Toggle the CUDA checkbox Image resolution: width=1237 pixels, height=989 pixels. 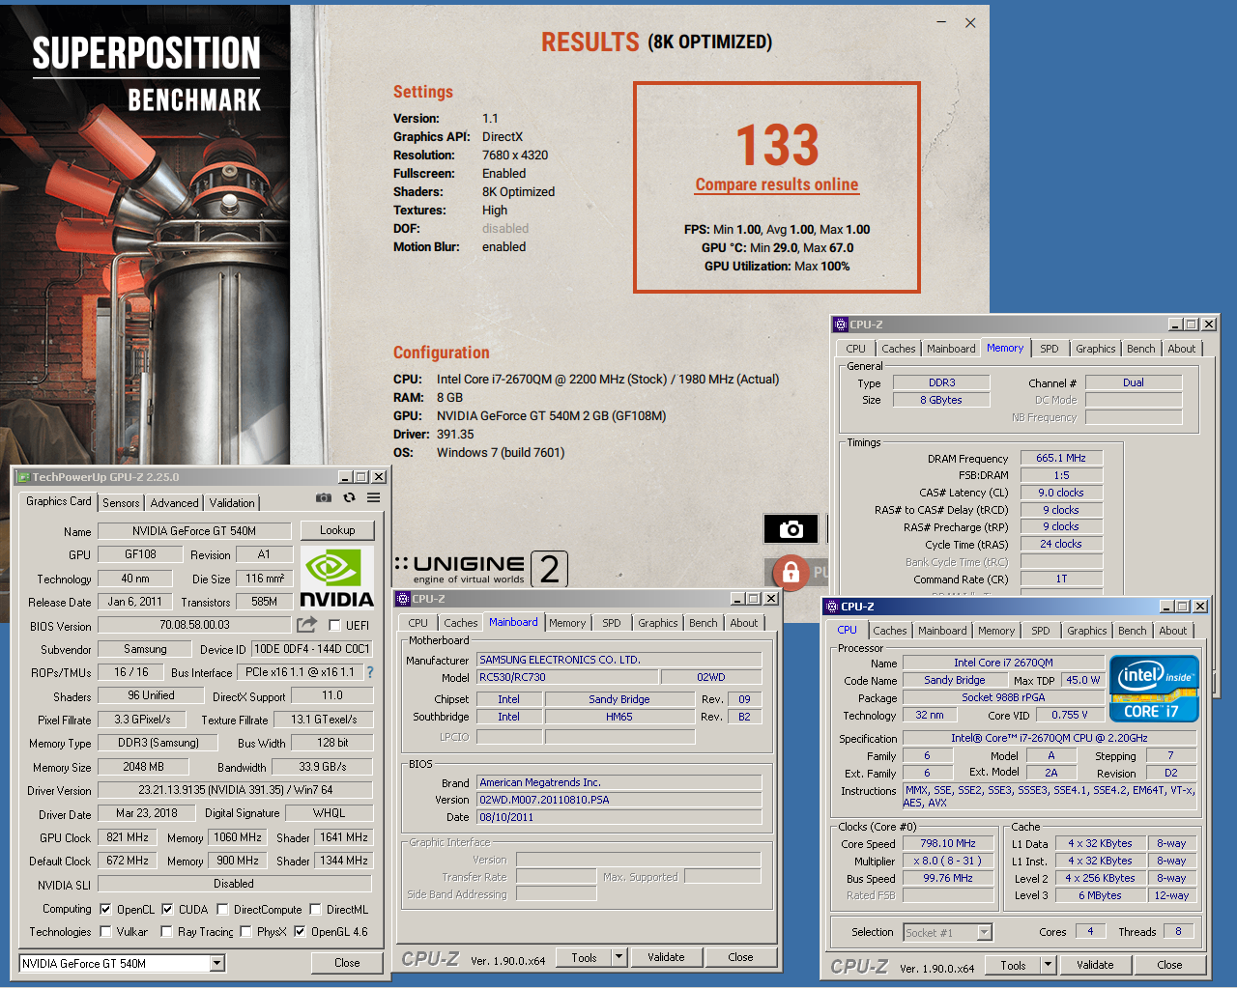click(167, 910)
